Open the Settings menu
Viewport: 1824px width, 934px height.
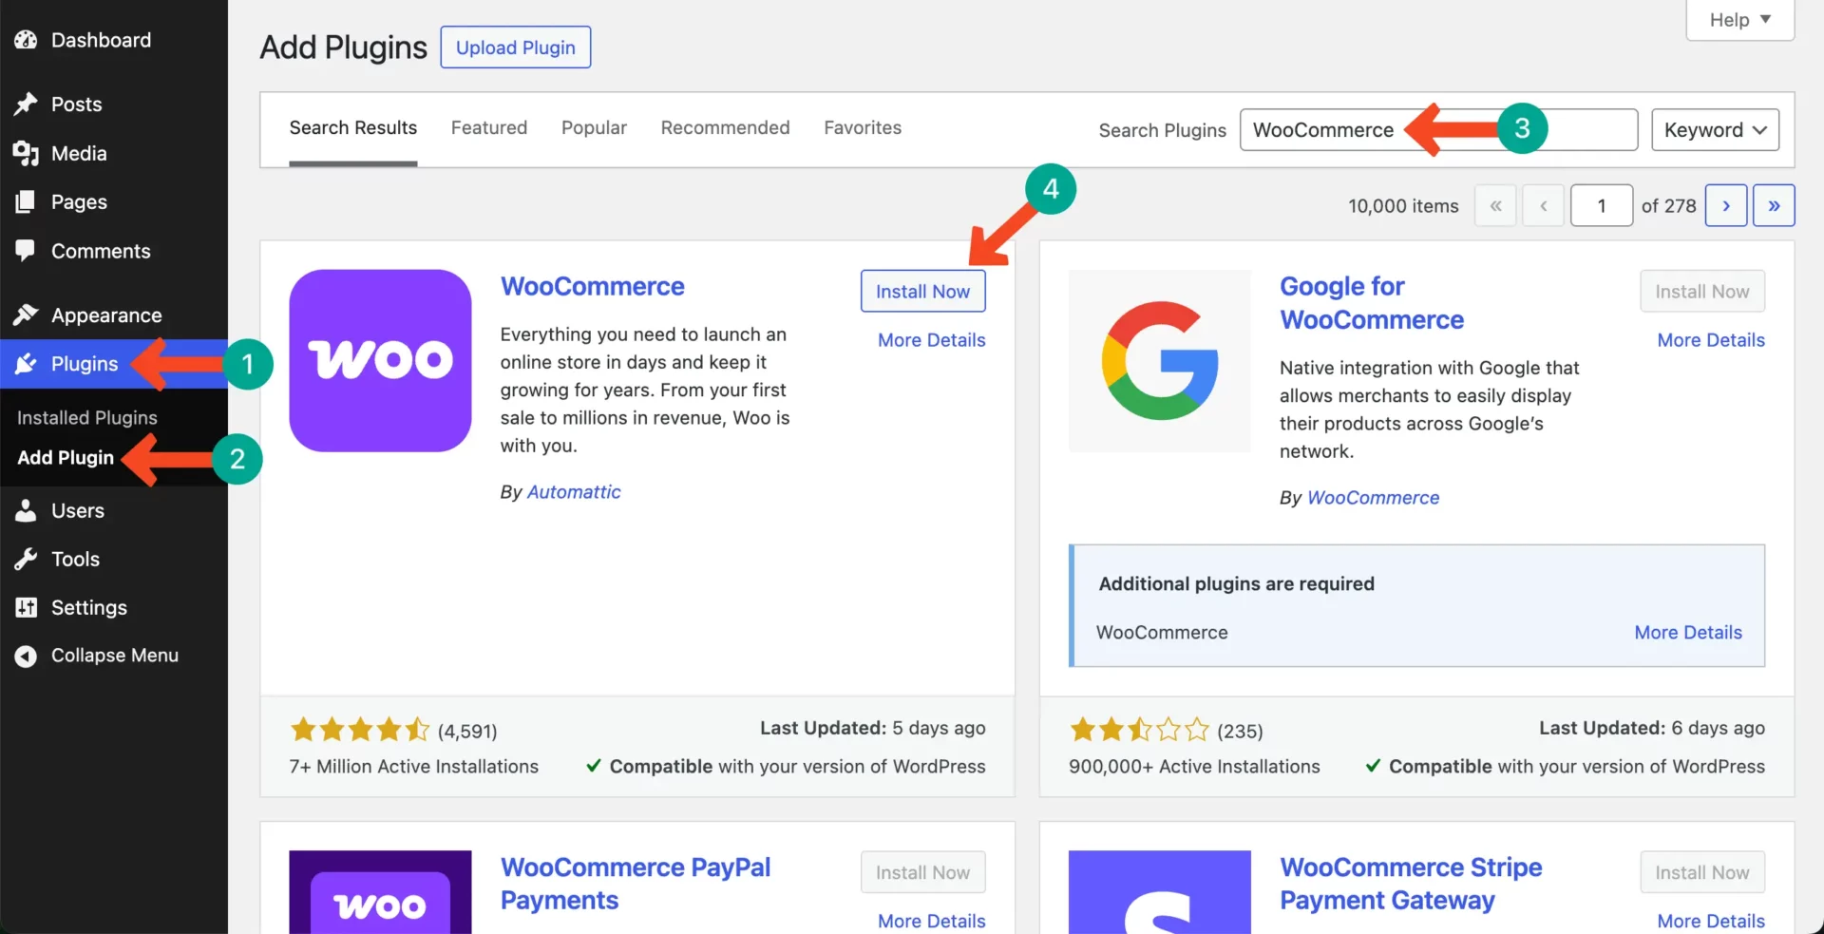click(89, 607)
